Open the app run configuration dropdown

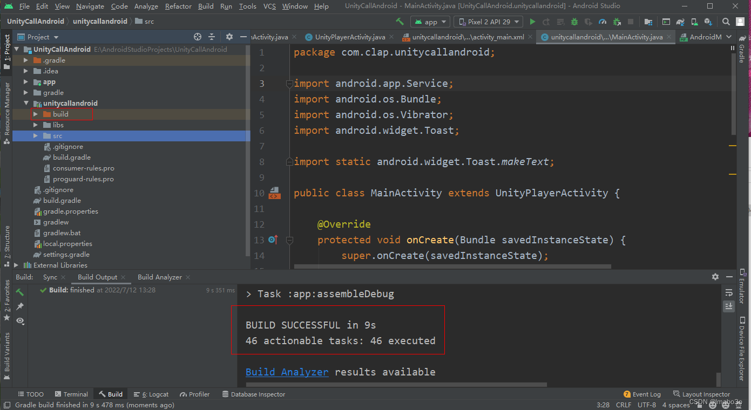pos(430,22)
